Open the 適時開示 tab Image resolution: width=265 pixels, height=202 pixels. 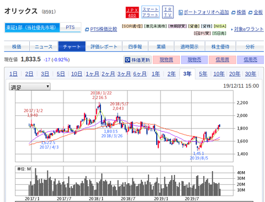coord(189,46)
